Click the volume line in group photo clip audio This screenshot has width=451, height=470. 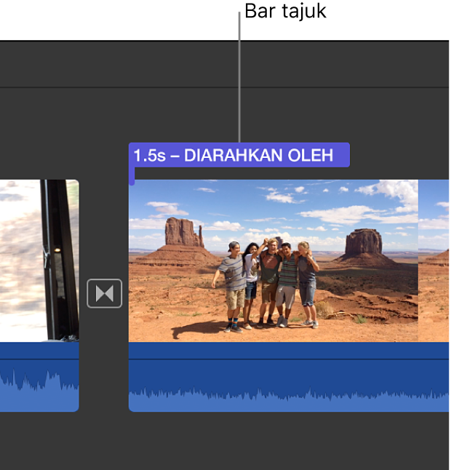tap(290, 359)
